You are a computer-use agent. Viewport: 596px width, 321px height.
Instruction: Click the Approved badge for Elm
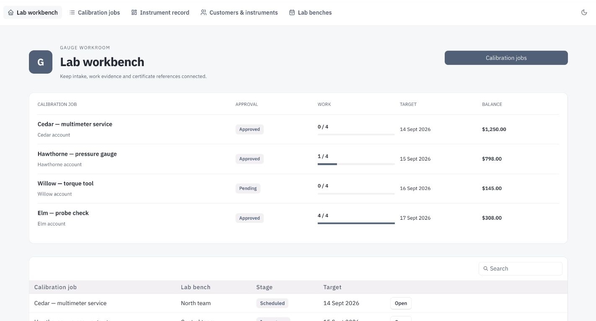tap(249, 218)
